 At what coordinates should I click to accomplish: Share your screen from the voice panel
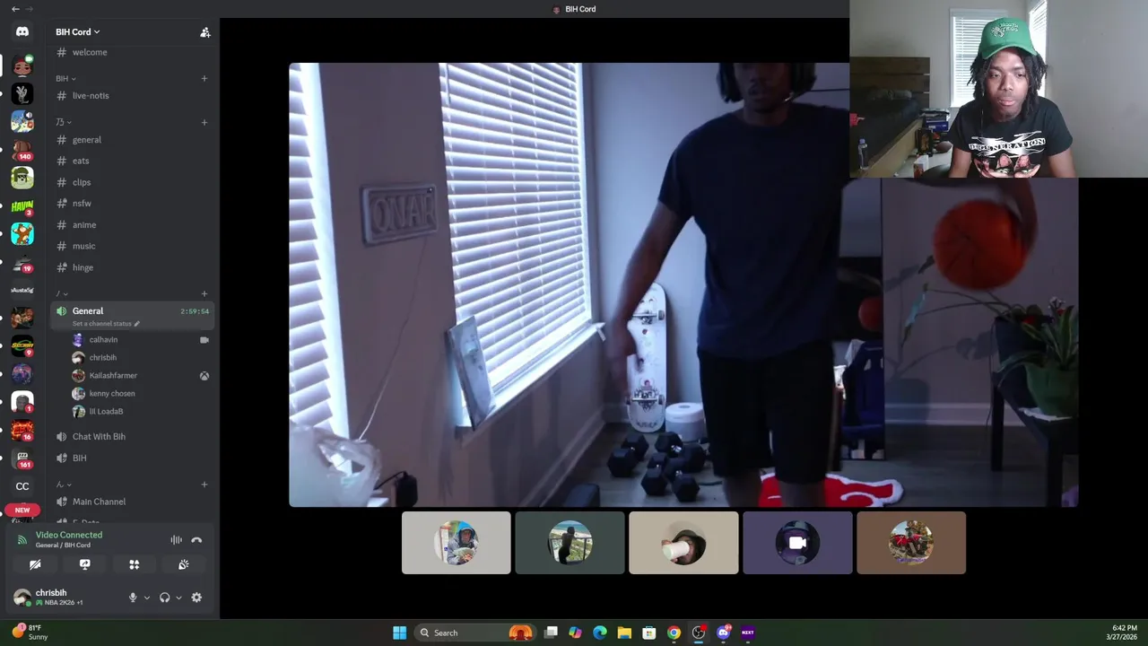[84, 564]
